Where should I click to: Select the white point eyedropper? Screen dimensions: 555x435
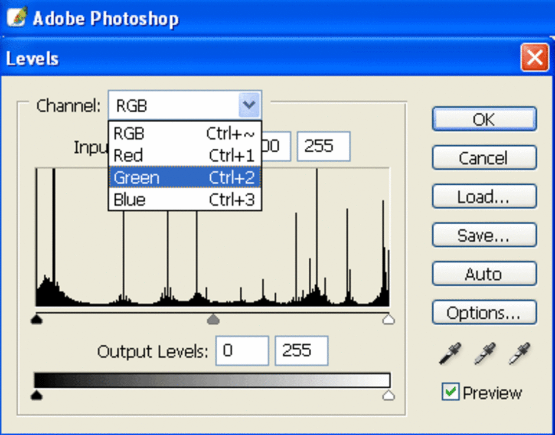(519, 353)
